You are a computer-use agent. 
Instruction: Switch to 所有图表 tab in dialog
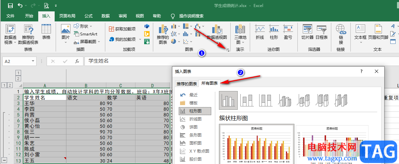(x=210, y=83)
